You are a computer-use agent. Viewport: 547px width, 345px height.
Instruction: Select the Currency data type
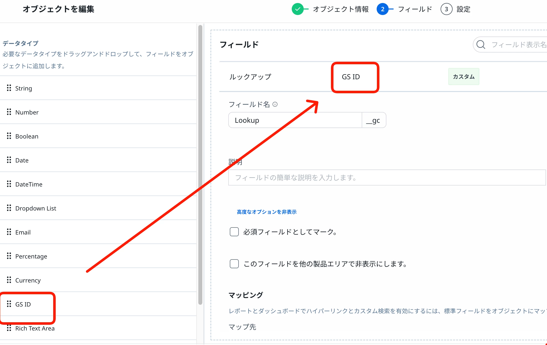click(28, 280)
